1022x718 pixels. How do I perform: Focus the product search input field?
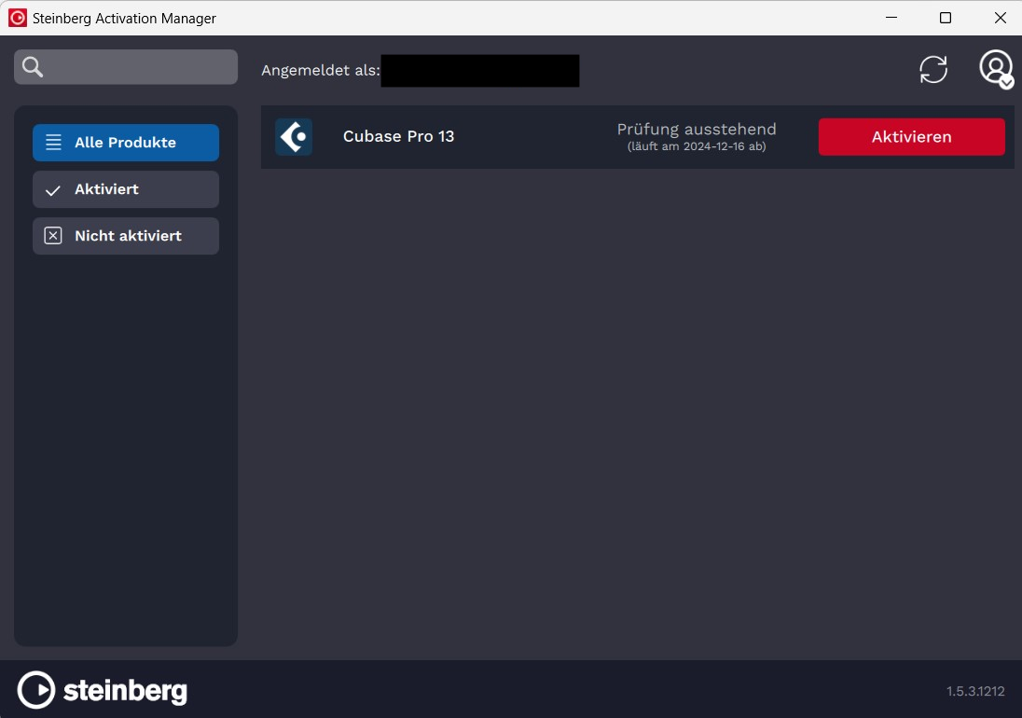140,67
